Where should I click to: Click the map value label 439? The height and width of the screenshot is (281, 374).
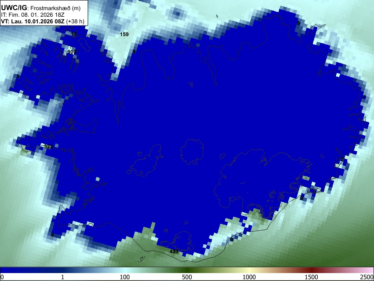174,251
